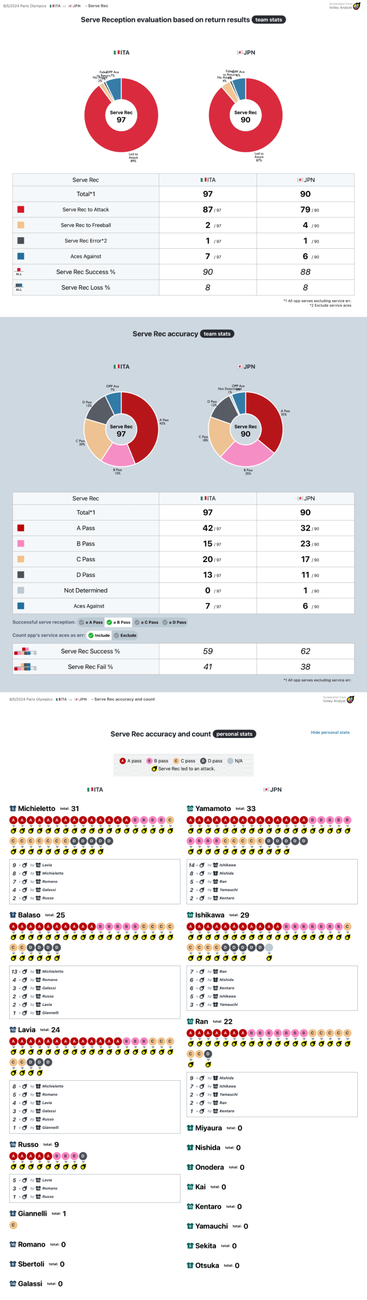
Task: Click the Aces Against blue swatch in accuracy table
Action: 21,606
